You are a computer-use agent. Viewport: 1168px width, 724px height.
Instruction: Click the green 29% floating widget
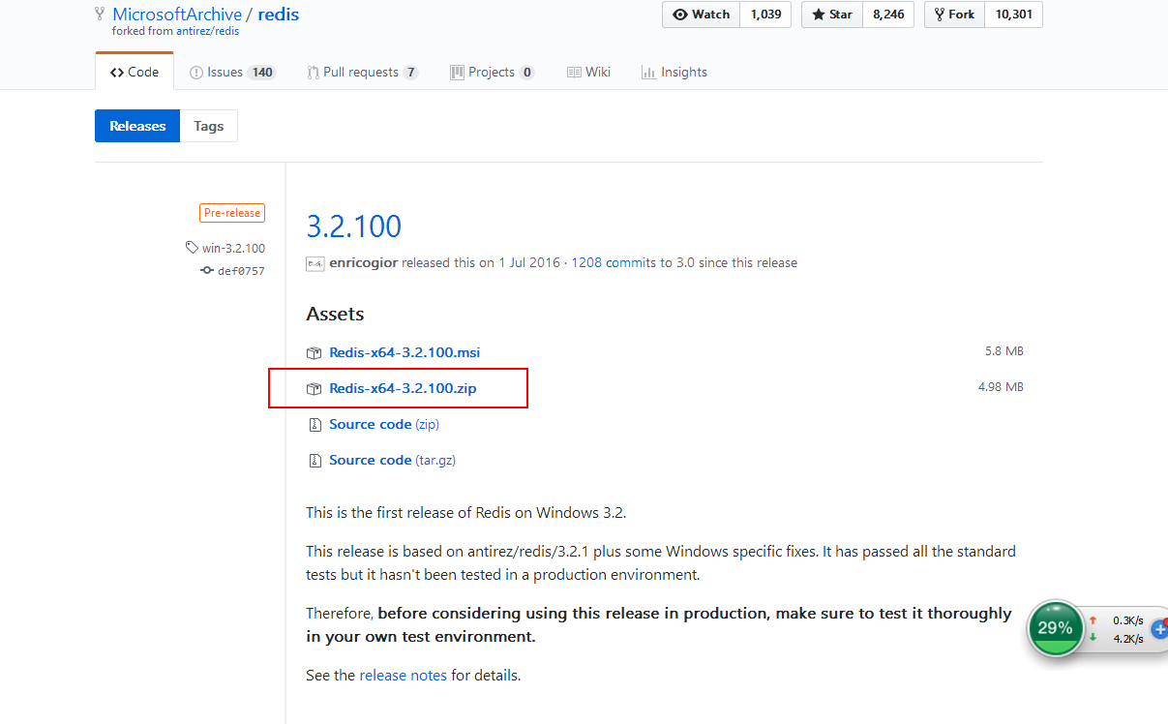tap(1055, 627)
